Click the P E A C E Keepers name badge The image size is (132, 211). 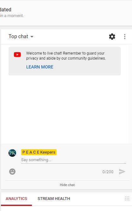tap(39, 152)
